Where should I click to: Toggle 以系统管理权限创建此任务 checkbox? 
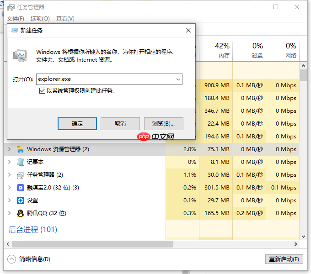tap(42, 91)
